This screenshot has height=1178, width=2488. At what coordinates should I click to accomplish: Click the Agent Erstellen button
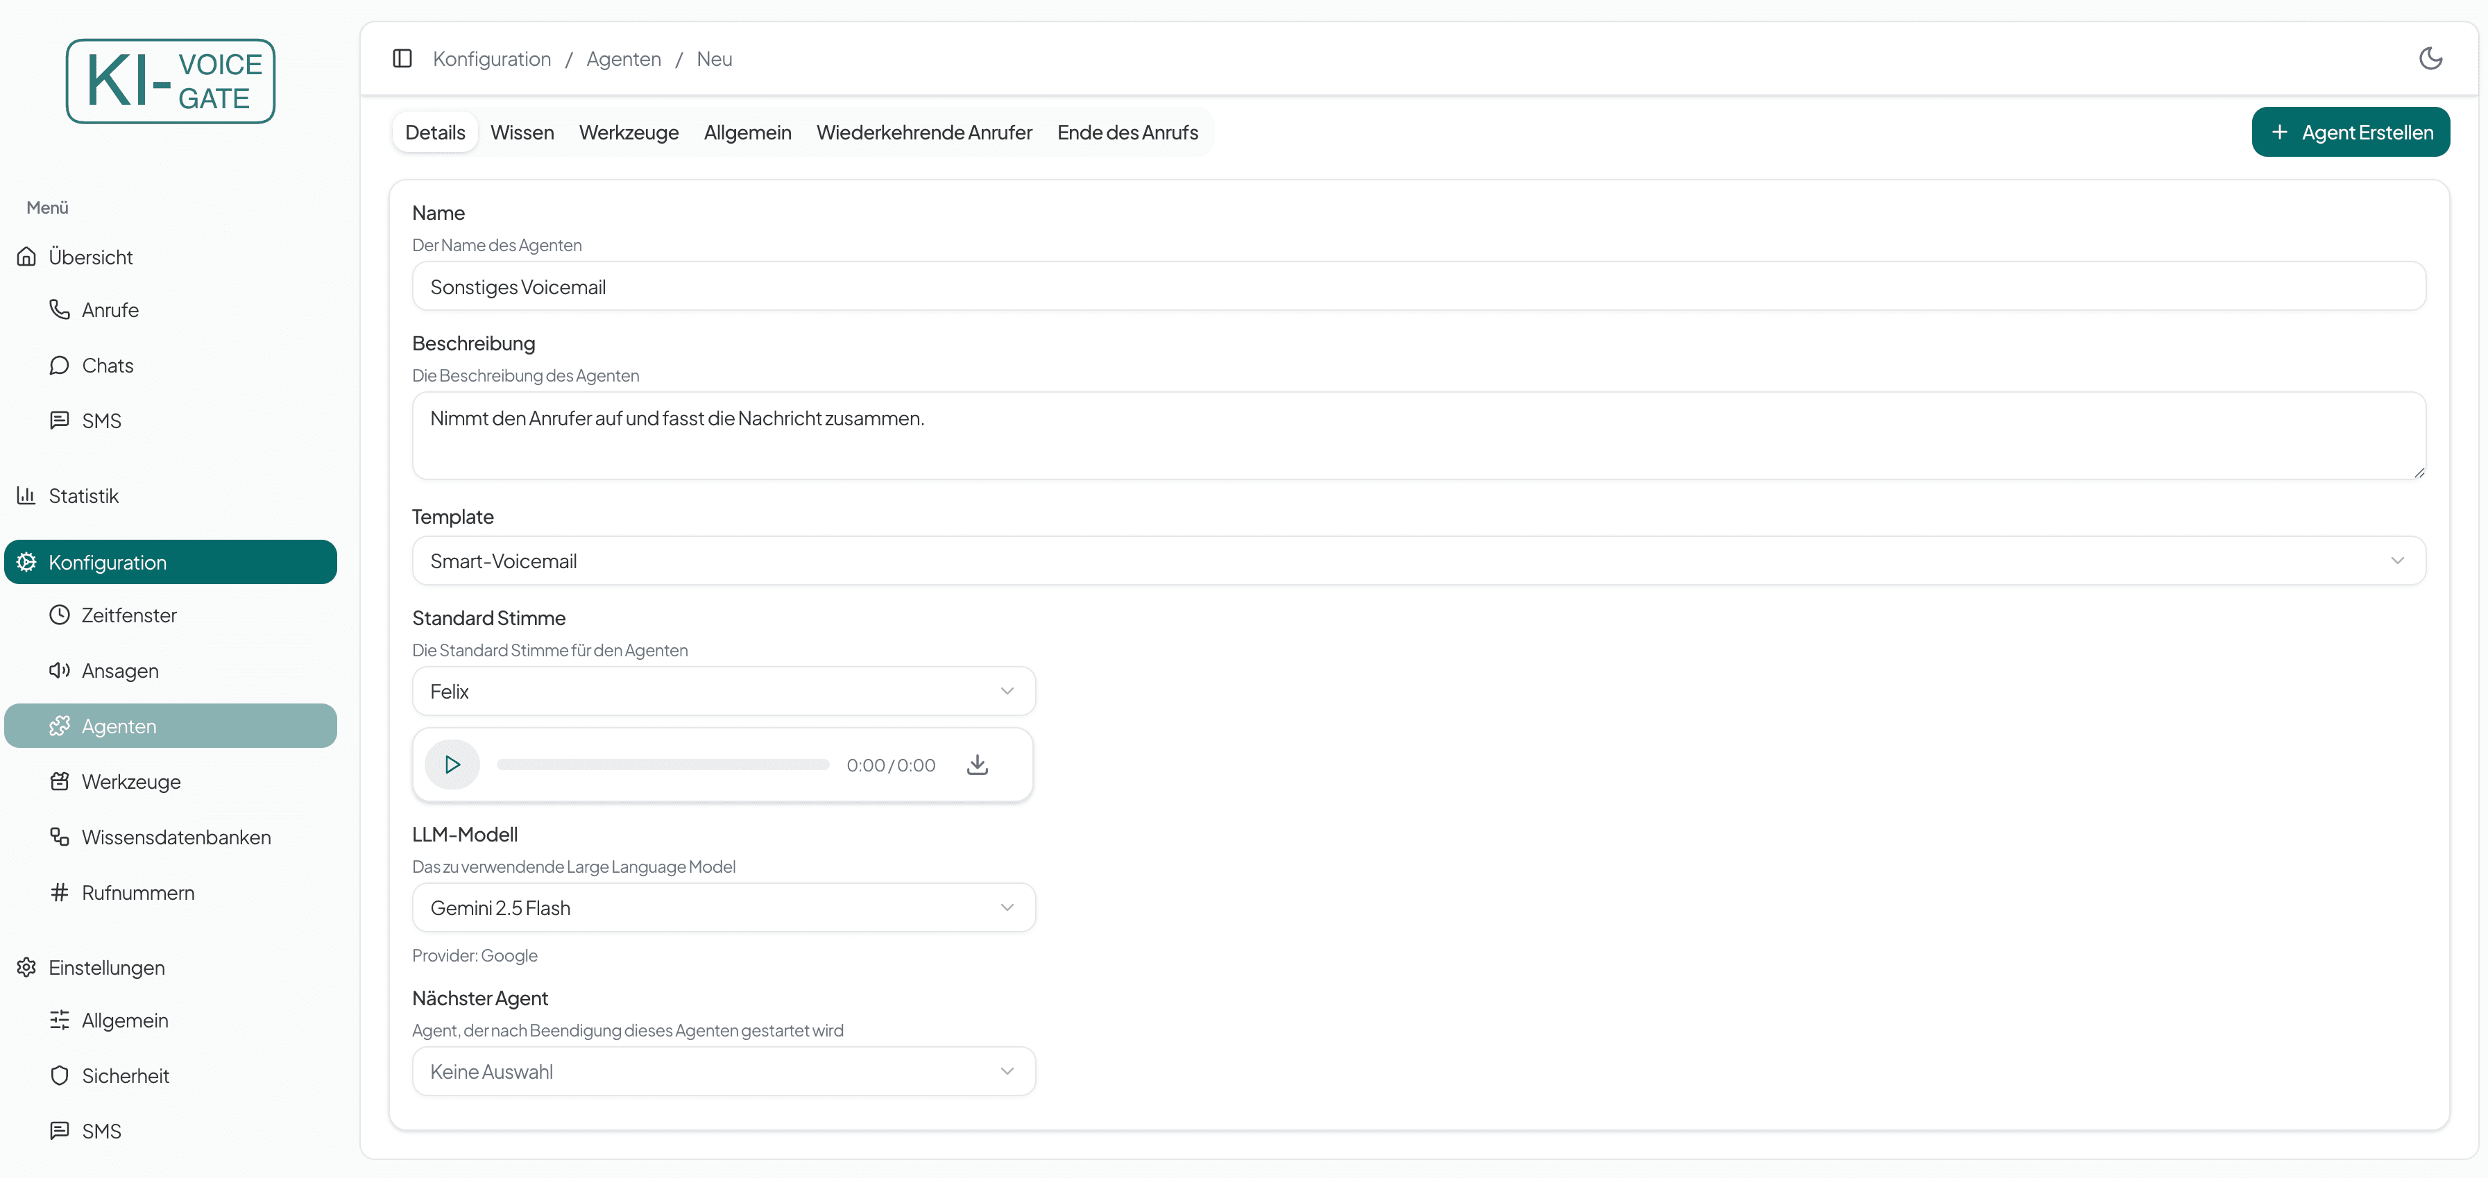2351,131
